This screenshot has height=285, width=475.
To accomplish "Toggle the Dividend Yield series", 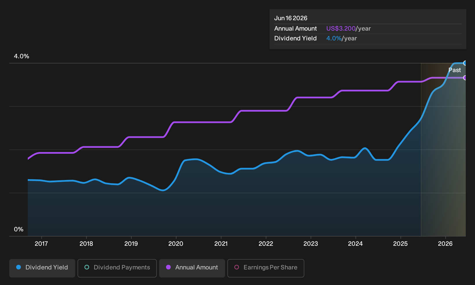I will coord(42,268).
